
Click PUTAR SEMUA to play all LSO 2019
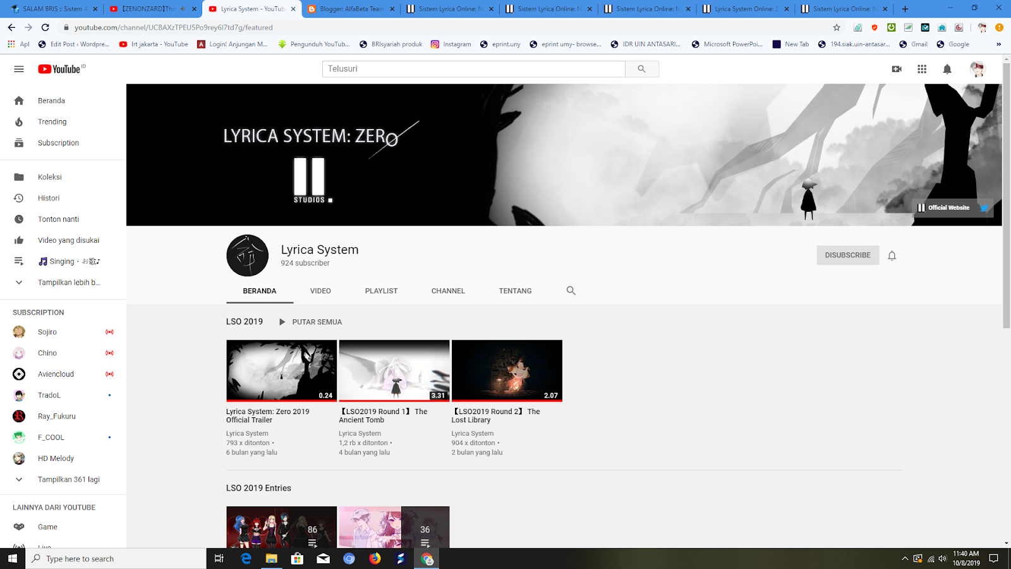[310, 322]
